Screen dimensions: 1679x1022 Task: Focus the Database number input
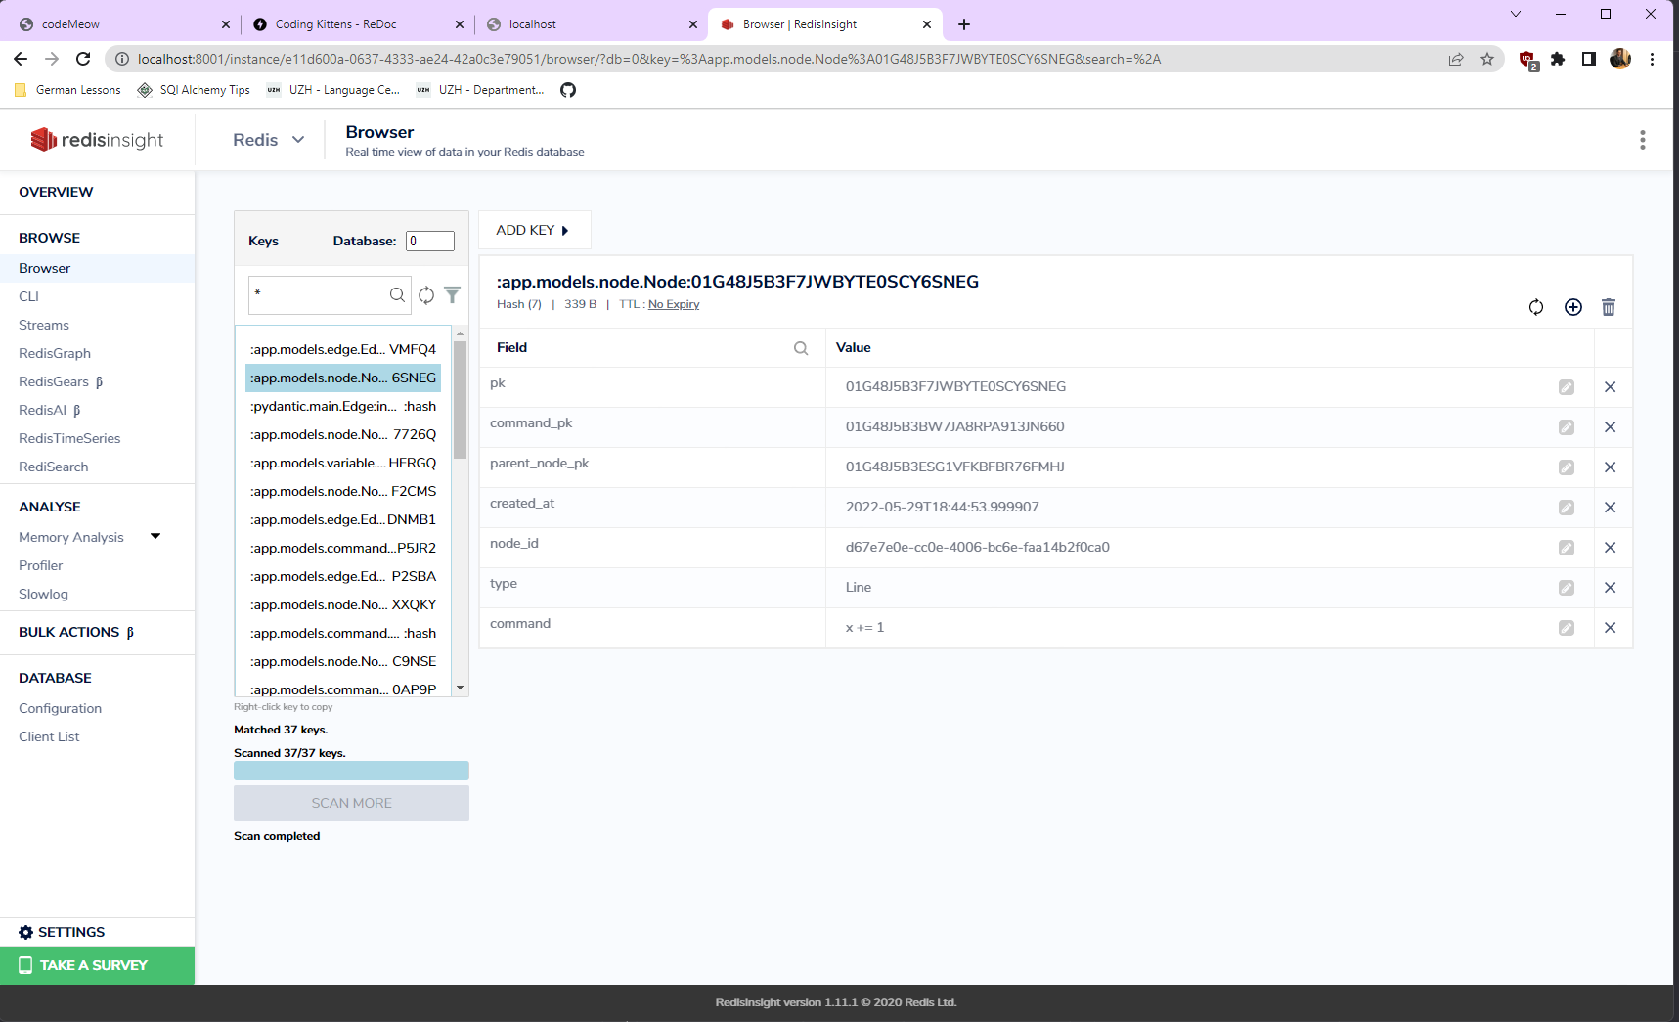click(430, 241)
